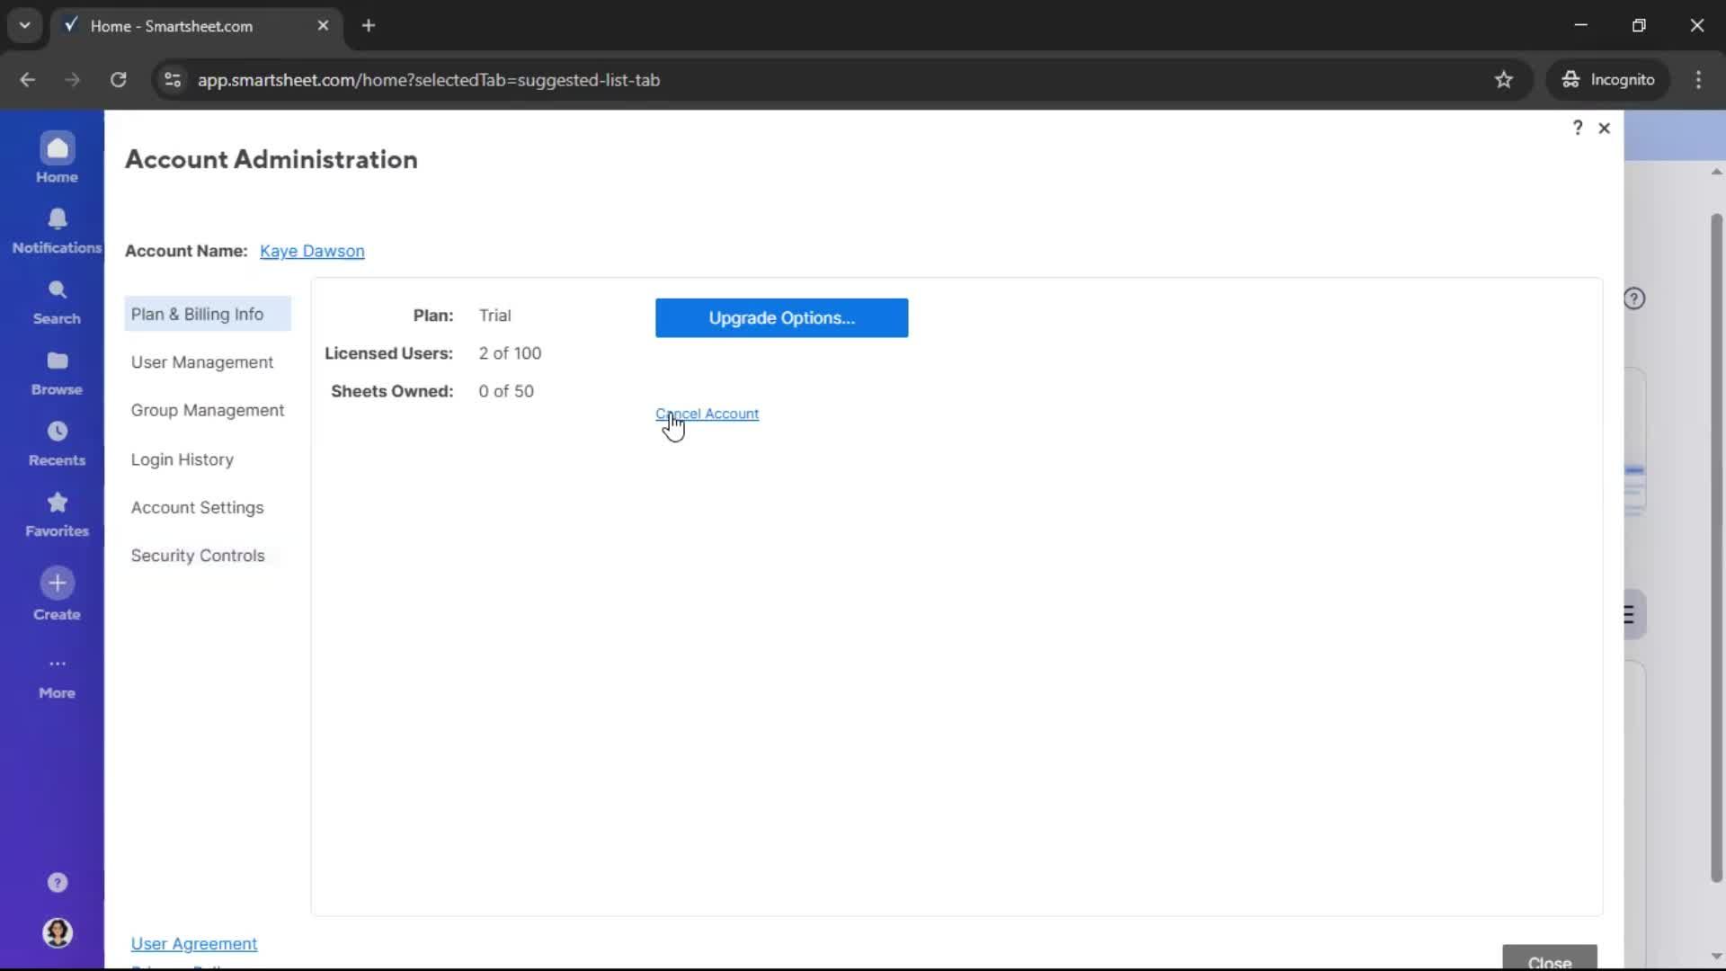Click the Upgrade Options button

tap(781, 318)
